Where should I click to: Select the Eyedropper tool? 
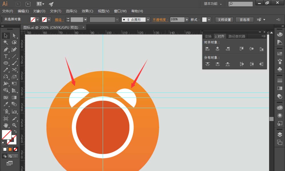[x=6, y=104]
